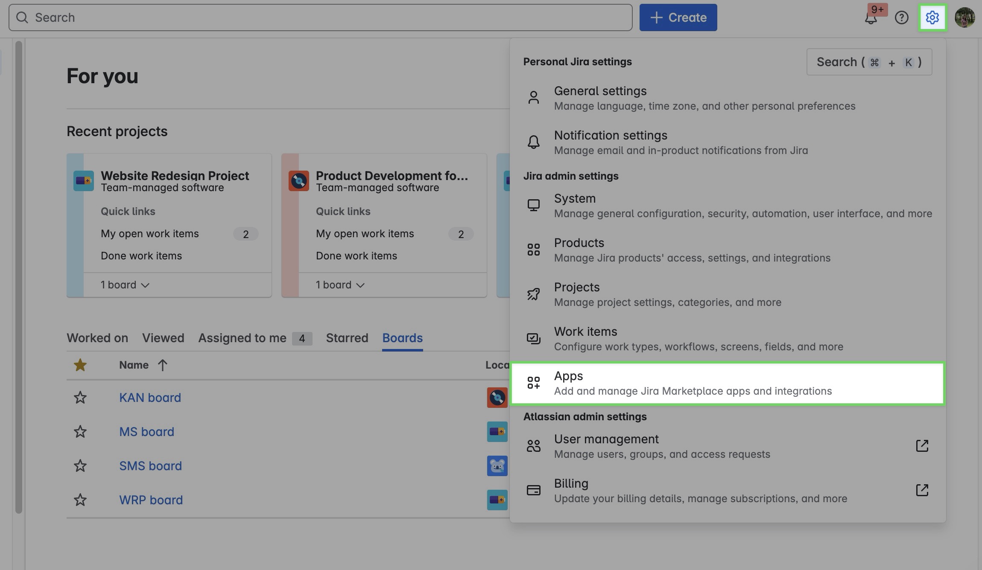This screenshot has width=982, height=570.
Task: Open the user profile avatar
Action: (x=964, y=17)
